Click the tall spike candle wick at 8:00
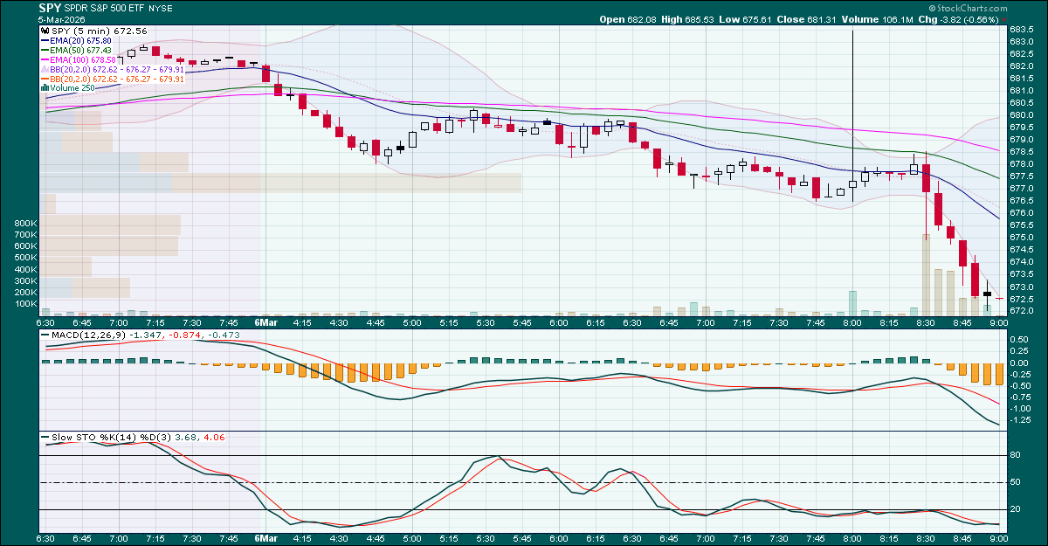The height and width of the screenshot is (546, 1048). coord(852,105)
